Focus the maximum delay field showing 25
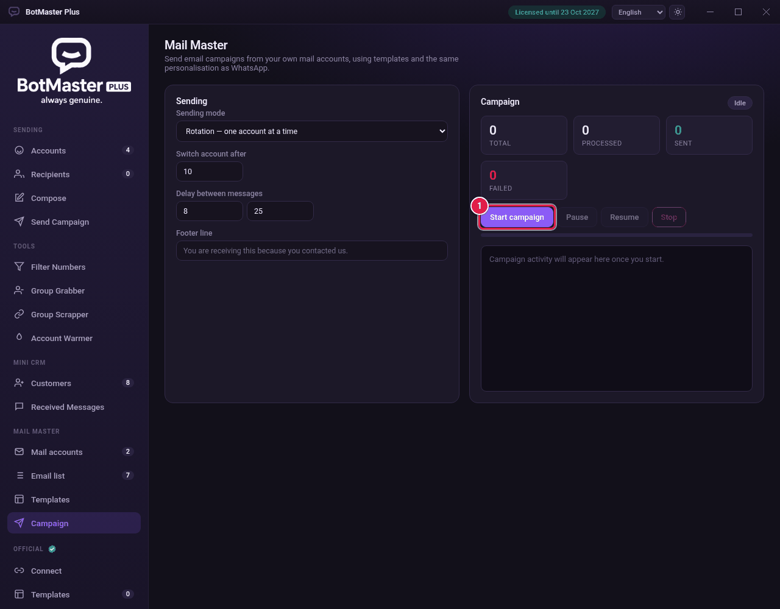 point(280,211)
